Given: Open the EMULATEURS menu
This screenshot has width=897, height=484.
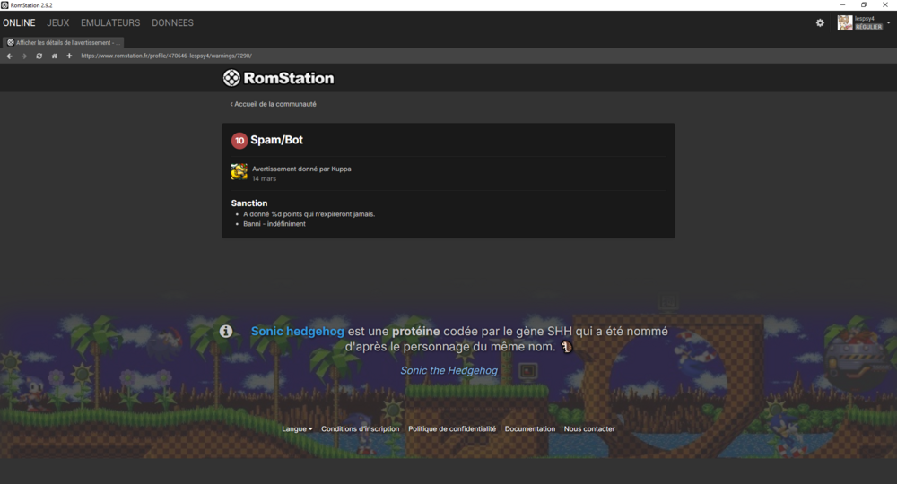Looking at the screenshot, I should [110, 23].
